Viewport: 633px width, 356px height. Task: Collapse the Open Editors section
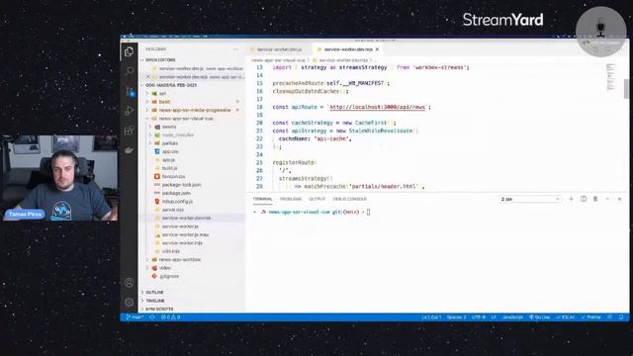click(160, 59)
